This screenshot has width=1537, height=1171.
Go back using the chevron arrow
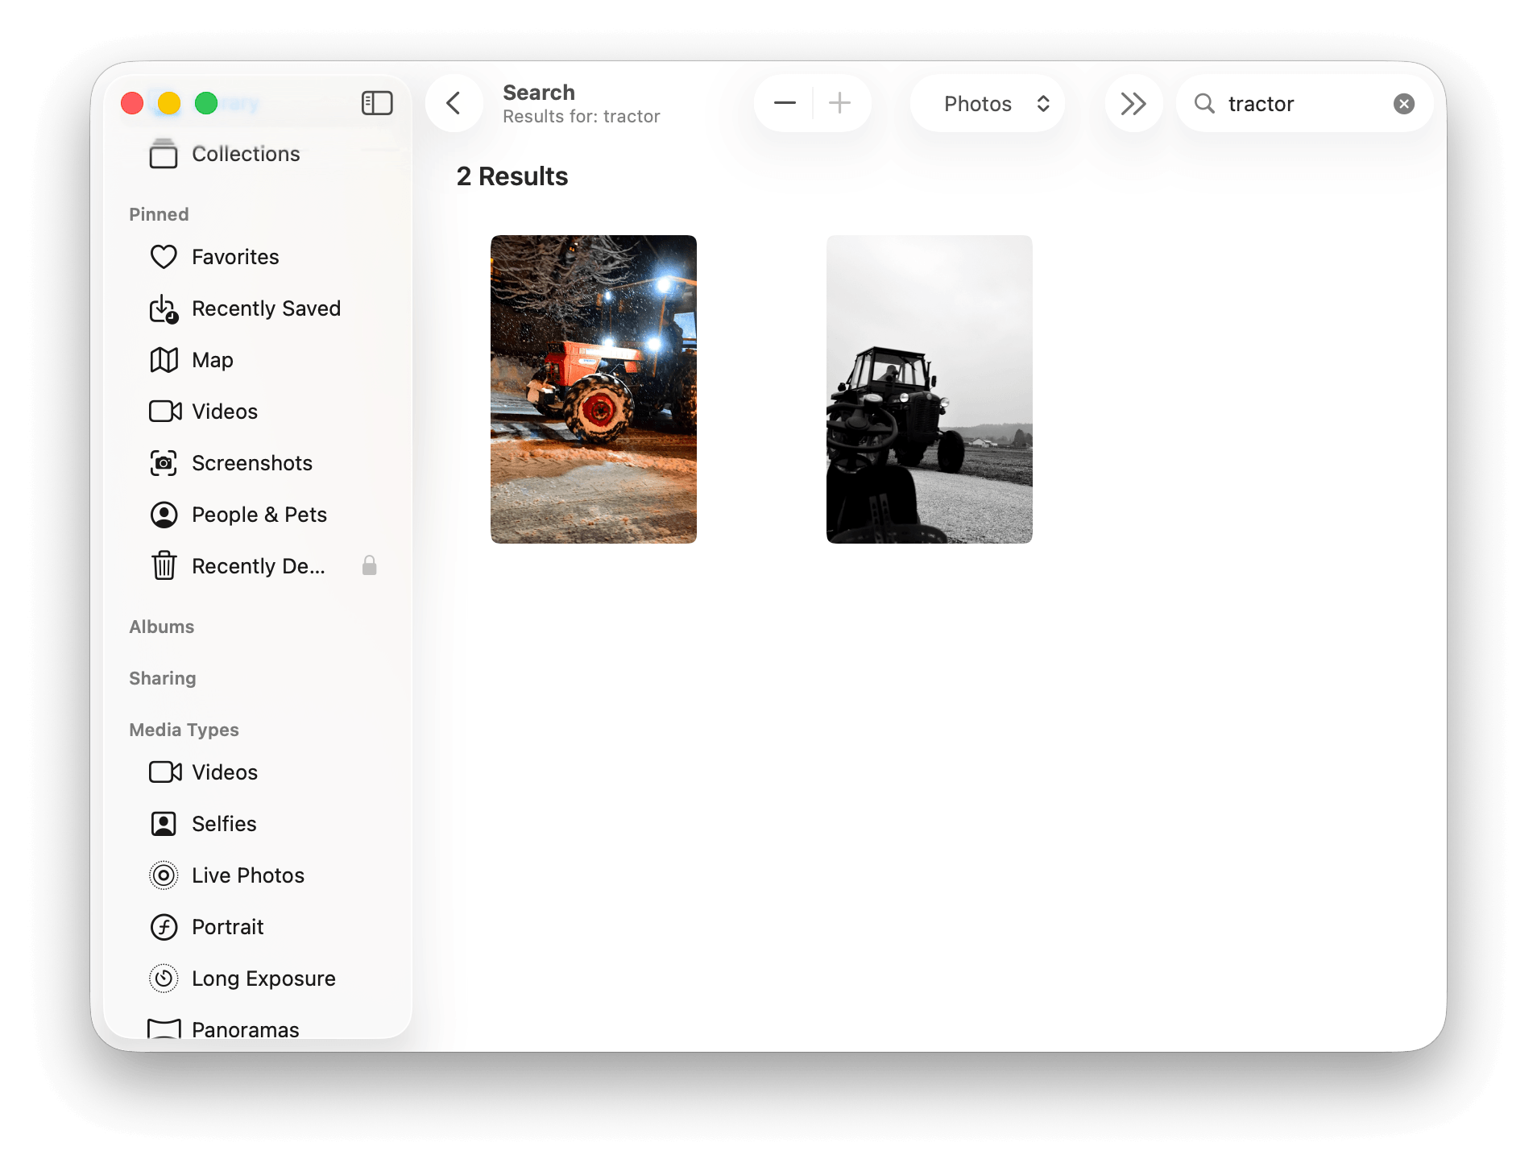point(454,103)
